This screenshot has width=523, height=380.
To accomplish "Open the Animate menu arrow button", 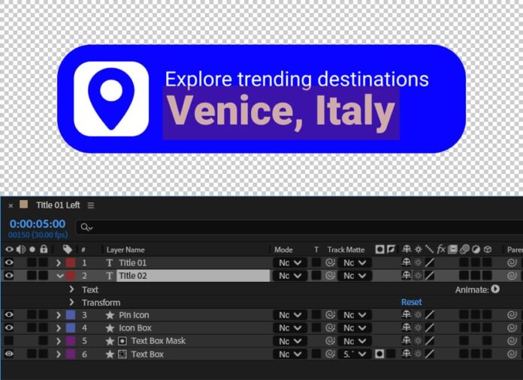I will 495,289.
